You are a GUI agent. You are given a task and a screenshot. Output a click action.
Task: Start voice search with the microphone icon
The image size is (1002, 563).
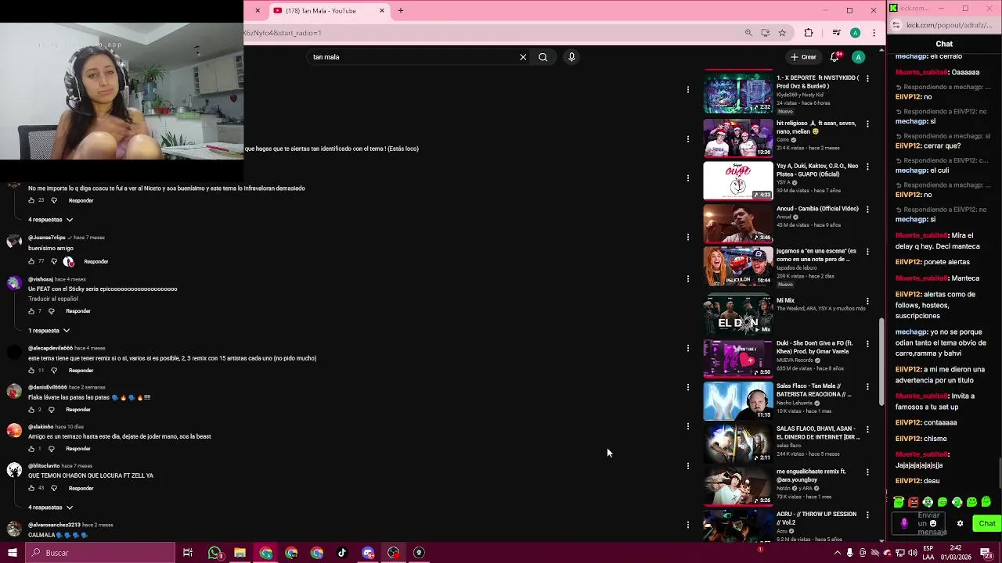pos(571,57)
